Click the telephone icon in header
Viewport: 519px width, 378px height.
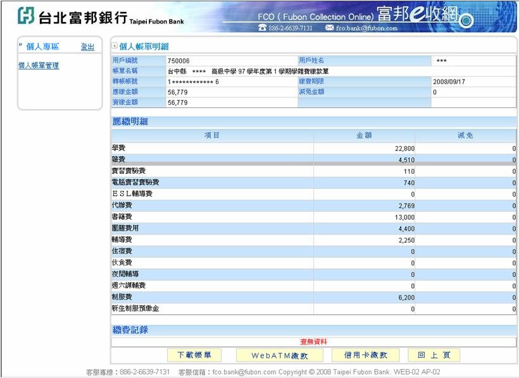pyautogui.click(x=262, y=28)
